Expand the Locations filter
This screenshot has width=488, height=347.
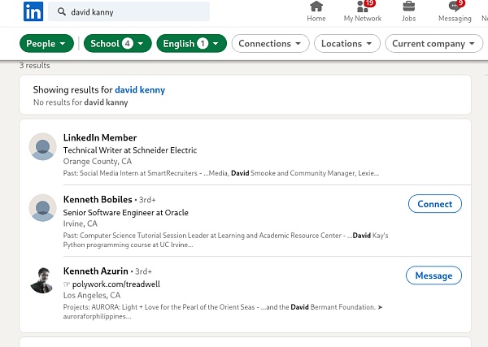point(347,44)
